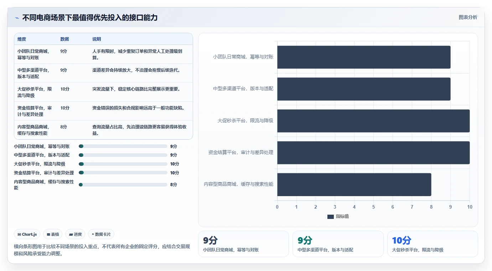Click the 指标值 legend color box
The width and height of the screenshot is (492, 271).
[x=331, y=217]
